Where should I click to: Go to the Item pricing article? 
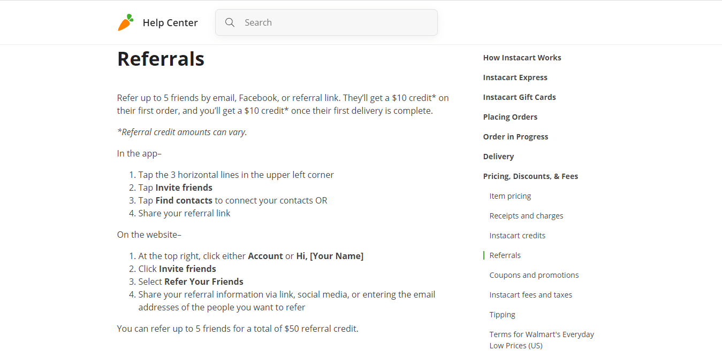coord(510,196)
